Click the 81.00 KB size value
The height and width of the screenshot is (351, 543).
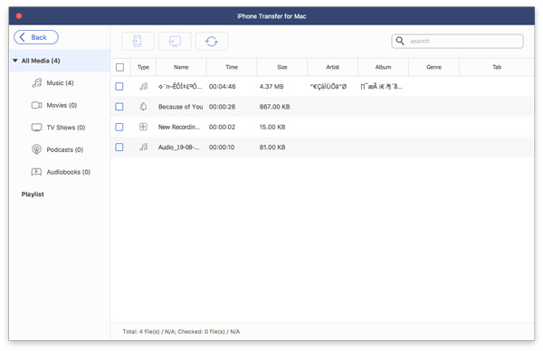coord(272,147)
